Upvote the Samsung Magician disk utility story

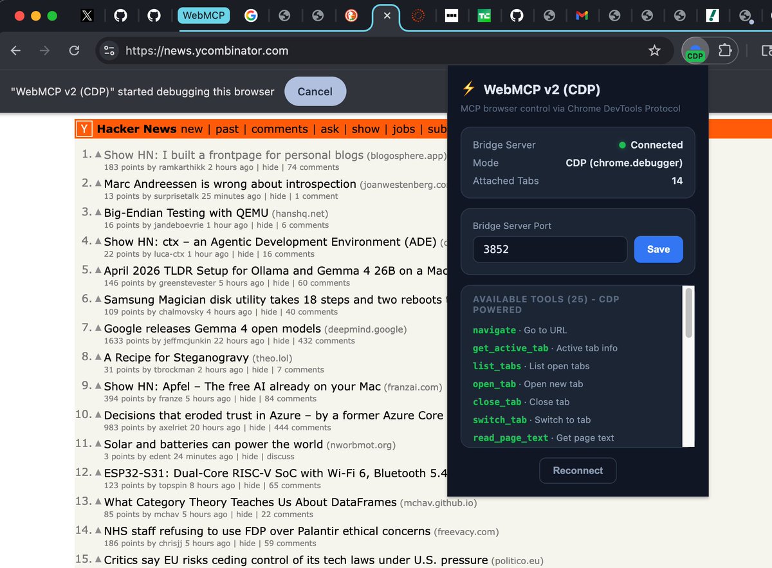click(98, 299)
